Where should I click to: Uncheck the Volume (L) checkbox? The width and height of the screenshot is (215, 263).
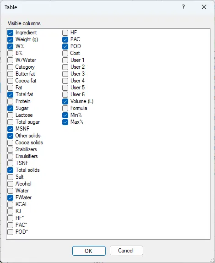(65, 101)
